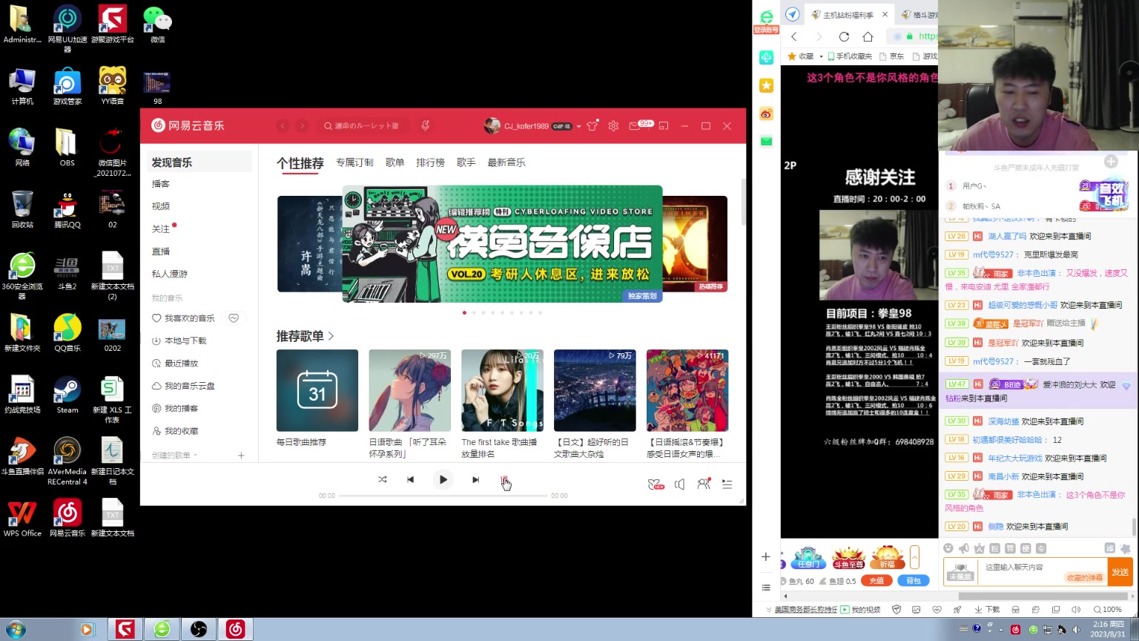Screen dimensions: 1139x641
Task: Play the current track
Action: (443, 479)
